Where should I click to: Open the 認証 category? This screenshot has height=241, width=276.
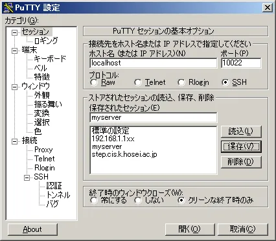(x=54, y=186)
